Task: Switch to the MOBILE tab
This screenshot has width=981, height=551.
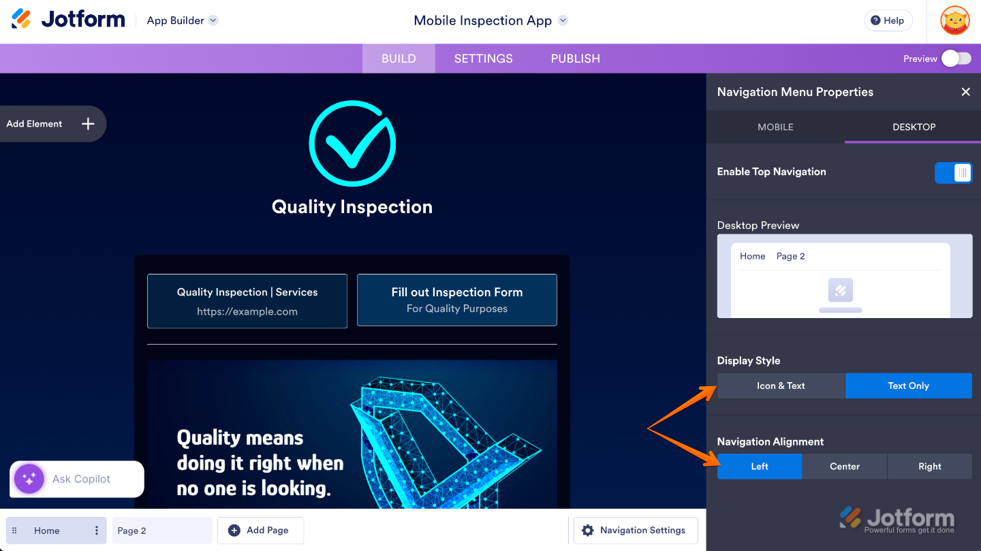Action: pos(775,127)
